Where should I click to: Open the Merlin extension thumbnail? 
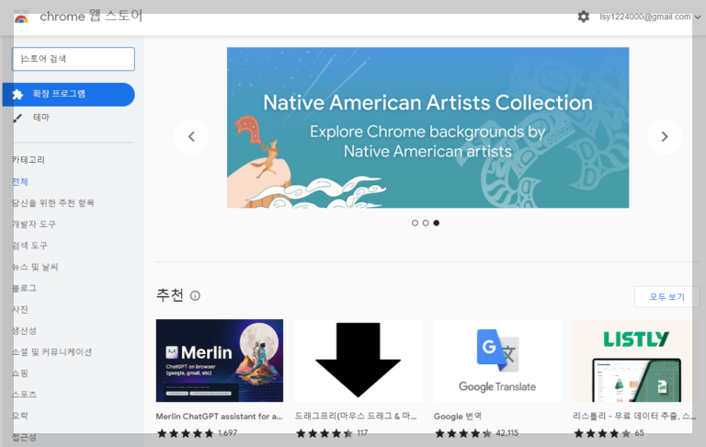tap(220, 361)
